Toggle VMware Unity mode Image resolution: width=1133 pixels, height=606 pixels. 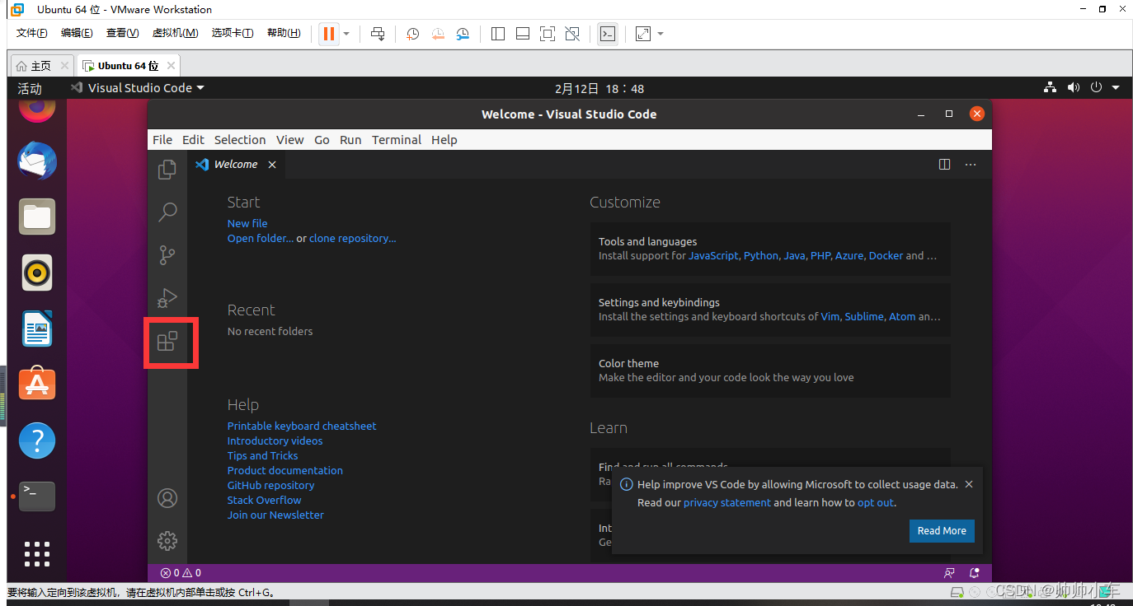[x=572, y=34]
